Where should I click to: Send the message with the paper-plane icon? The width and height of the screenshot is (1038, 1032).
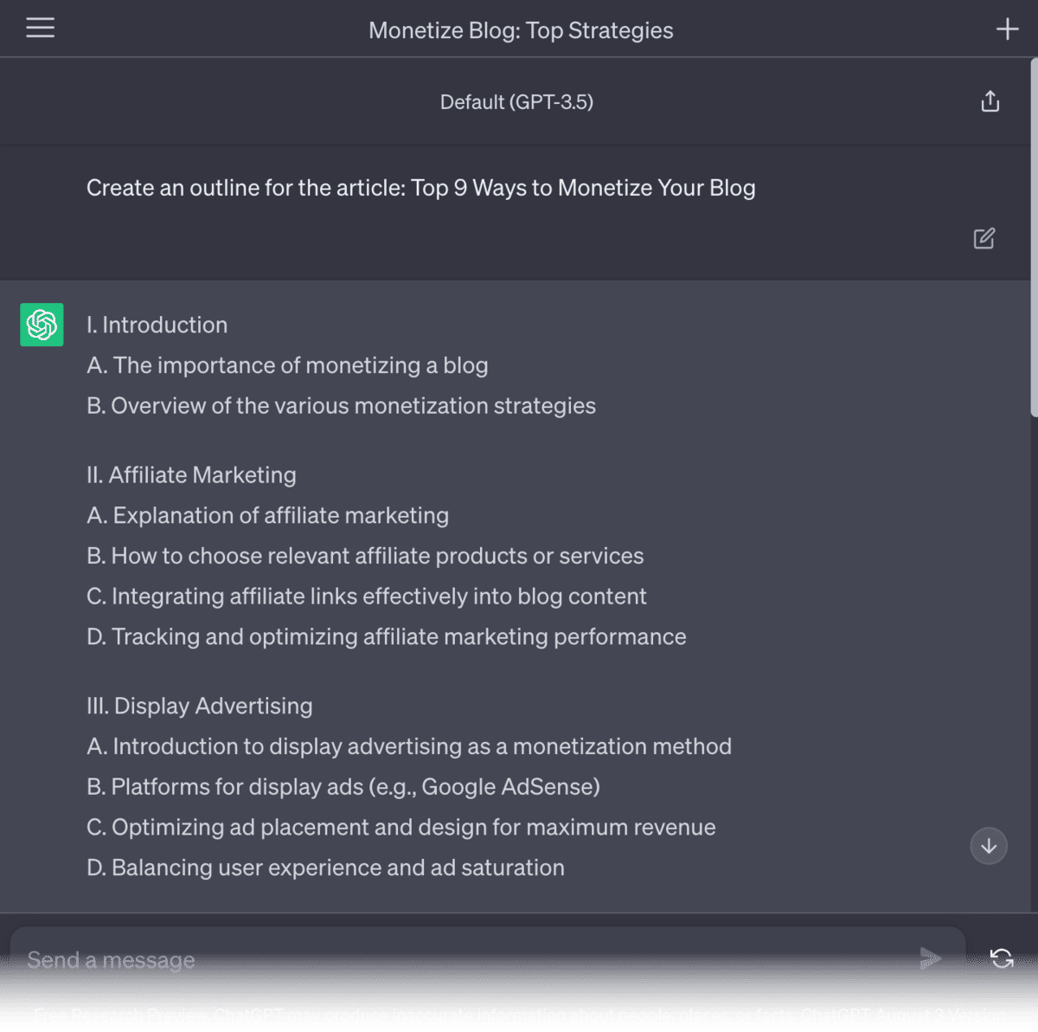click(931, 958)
